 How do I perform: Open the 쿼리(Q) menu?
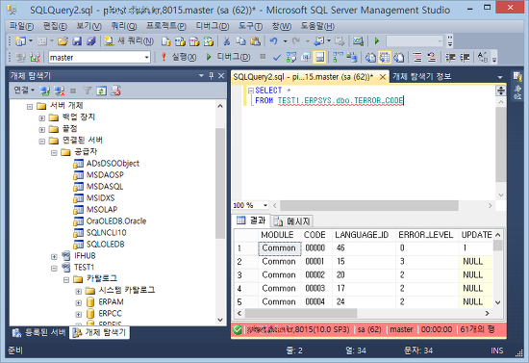click(x=124, y=26)
